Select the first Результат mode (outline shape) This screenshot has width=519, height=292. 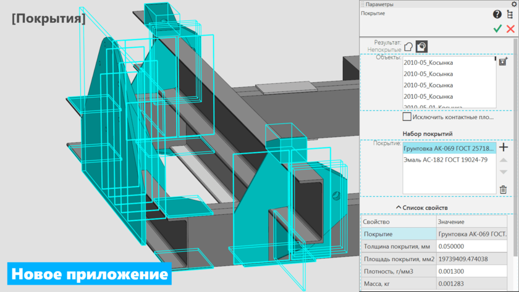click(408, 47)
